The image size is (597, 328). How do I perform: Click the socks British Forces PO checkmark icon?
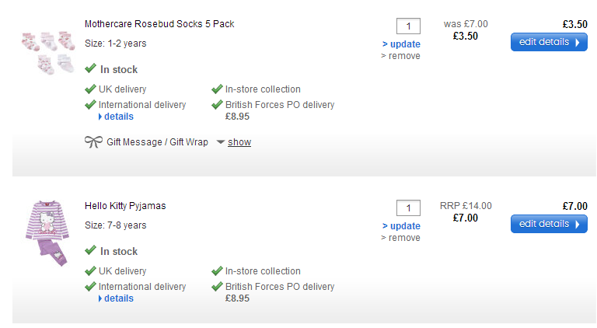(218, 105)
